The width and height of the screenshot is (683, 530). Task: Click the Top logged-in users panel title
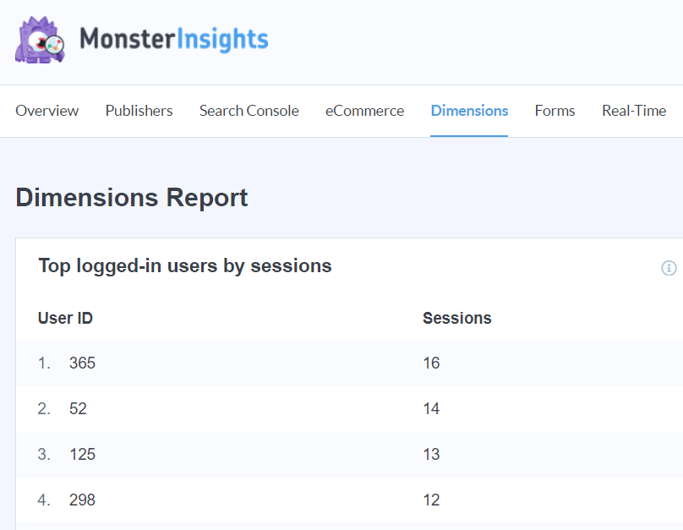click(x=184, y=265)
